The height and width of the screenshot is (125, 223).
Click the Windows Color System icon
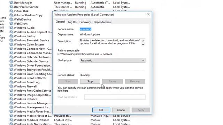pyautogui.click(x=11, y=44)
